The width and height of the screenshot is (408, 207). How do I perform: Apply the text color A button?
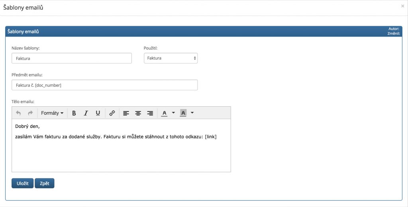point(164,113)
